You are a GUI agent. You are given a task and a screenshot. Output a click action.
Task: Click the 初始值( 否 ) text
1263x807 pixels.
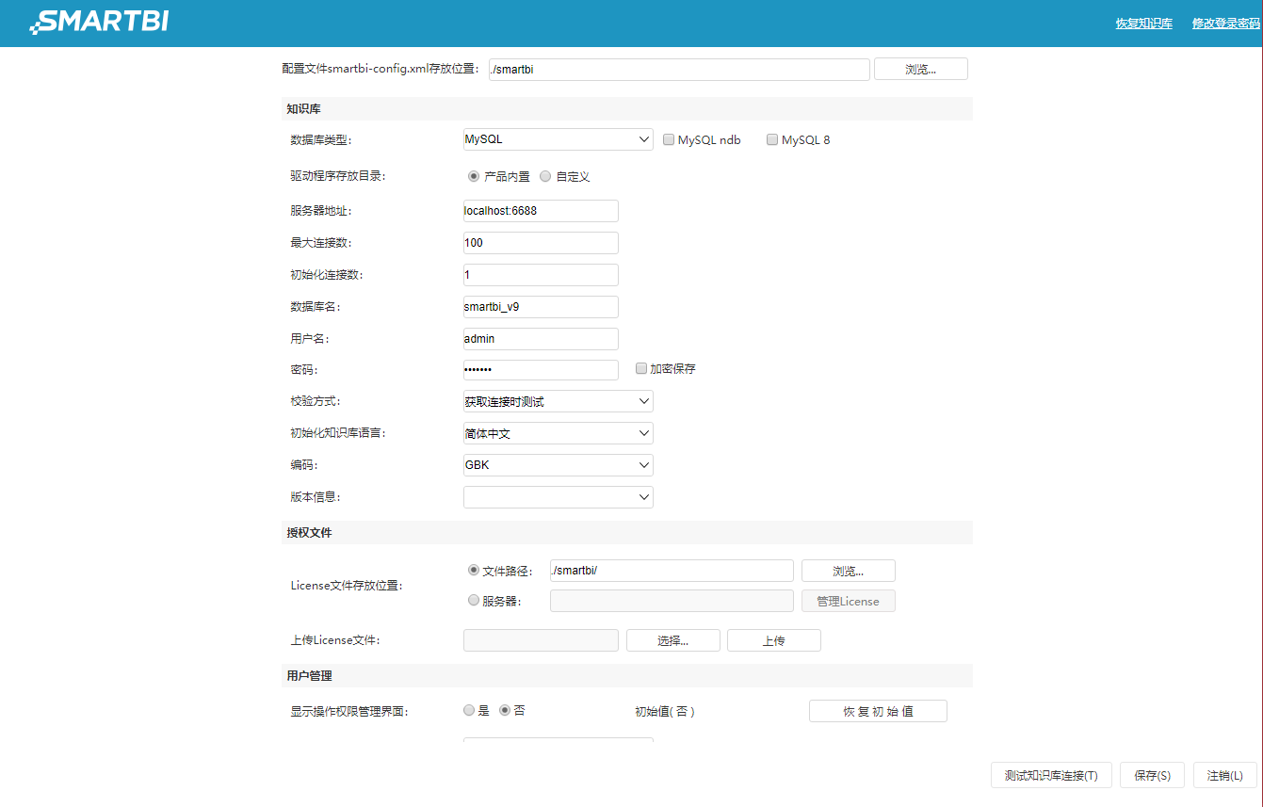[x=665, y=712]
